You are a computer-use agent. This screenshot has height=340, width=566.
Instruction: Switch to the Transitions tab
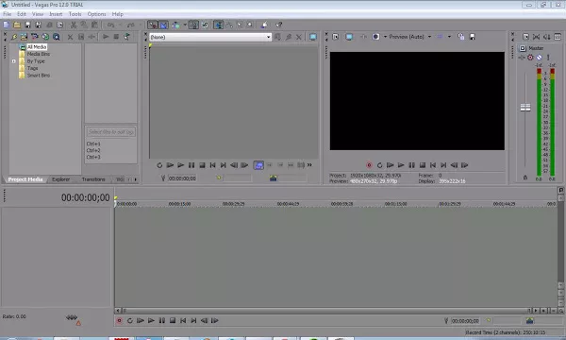coord(93,179)
